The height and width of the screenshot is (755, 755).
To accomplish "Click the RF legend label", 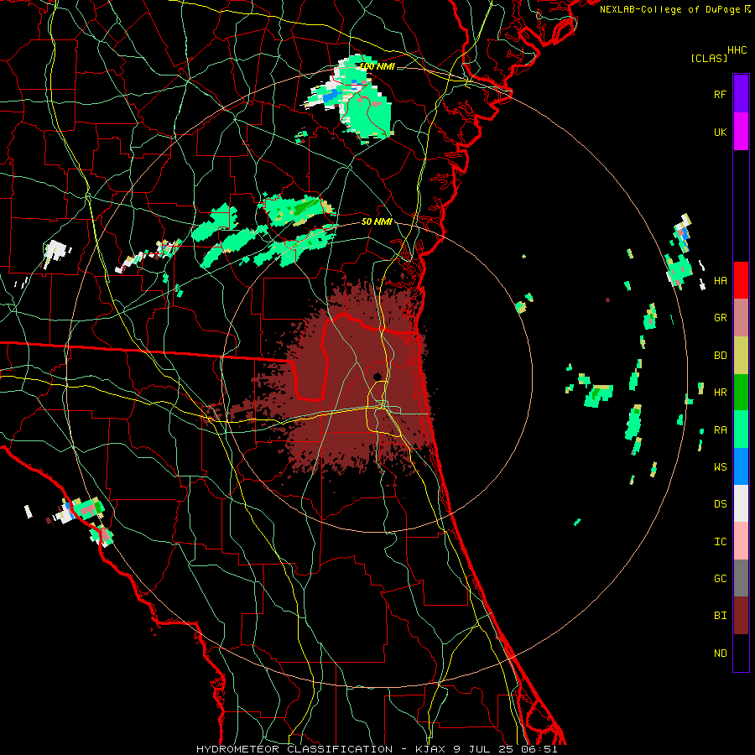I will click(x=720, y=94).
